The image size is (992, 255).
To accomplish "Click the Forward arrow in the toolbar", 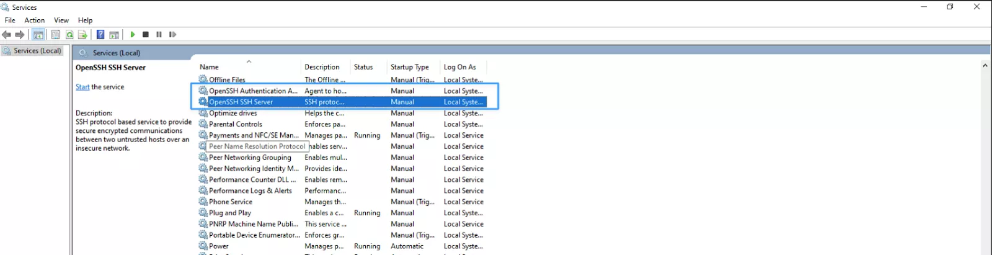I will [x=20, y=35].
